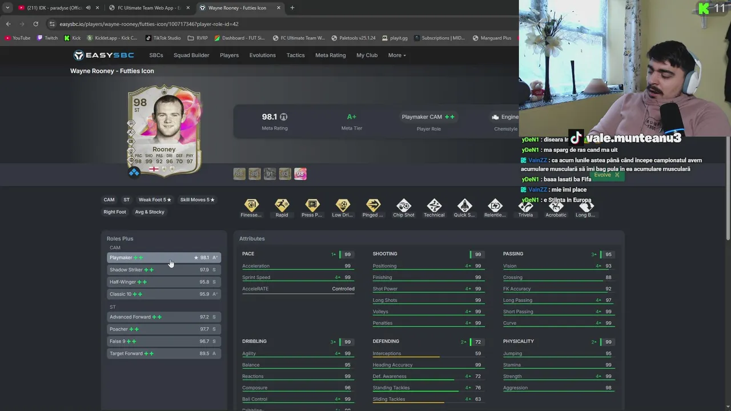The image size is (731, 411).
Task: Open the RVRP bookmarks folder
Action: point(198,38)
